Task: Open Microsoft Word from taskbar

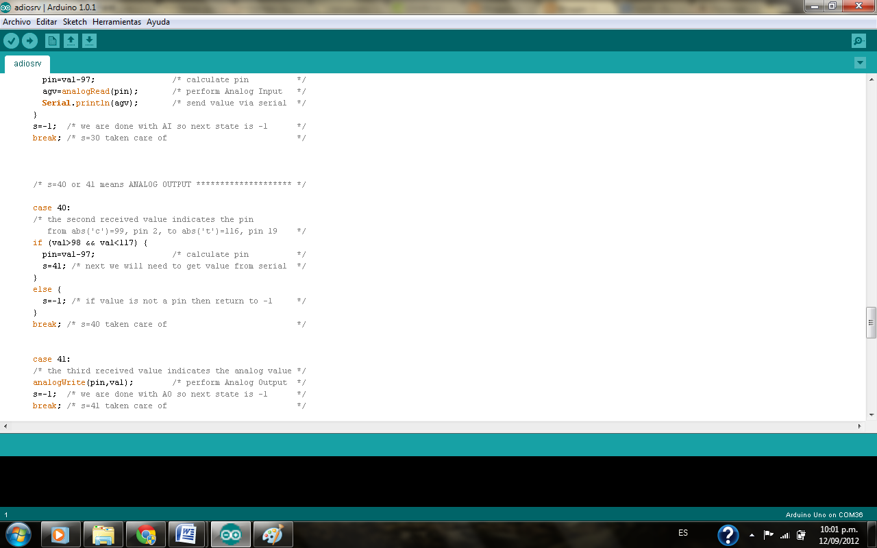Action: [188, 534]
